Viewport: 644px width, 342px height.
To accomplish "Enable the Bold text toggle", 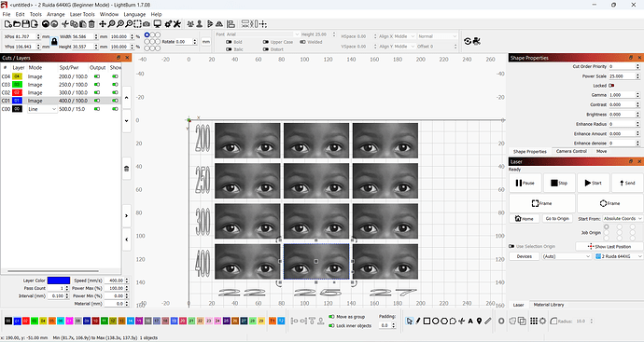I will tap(229, 42).
